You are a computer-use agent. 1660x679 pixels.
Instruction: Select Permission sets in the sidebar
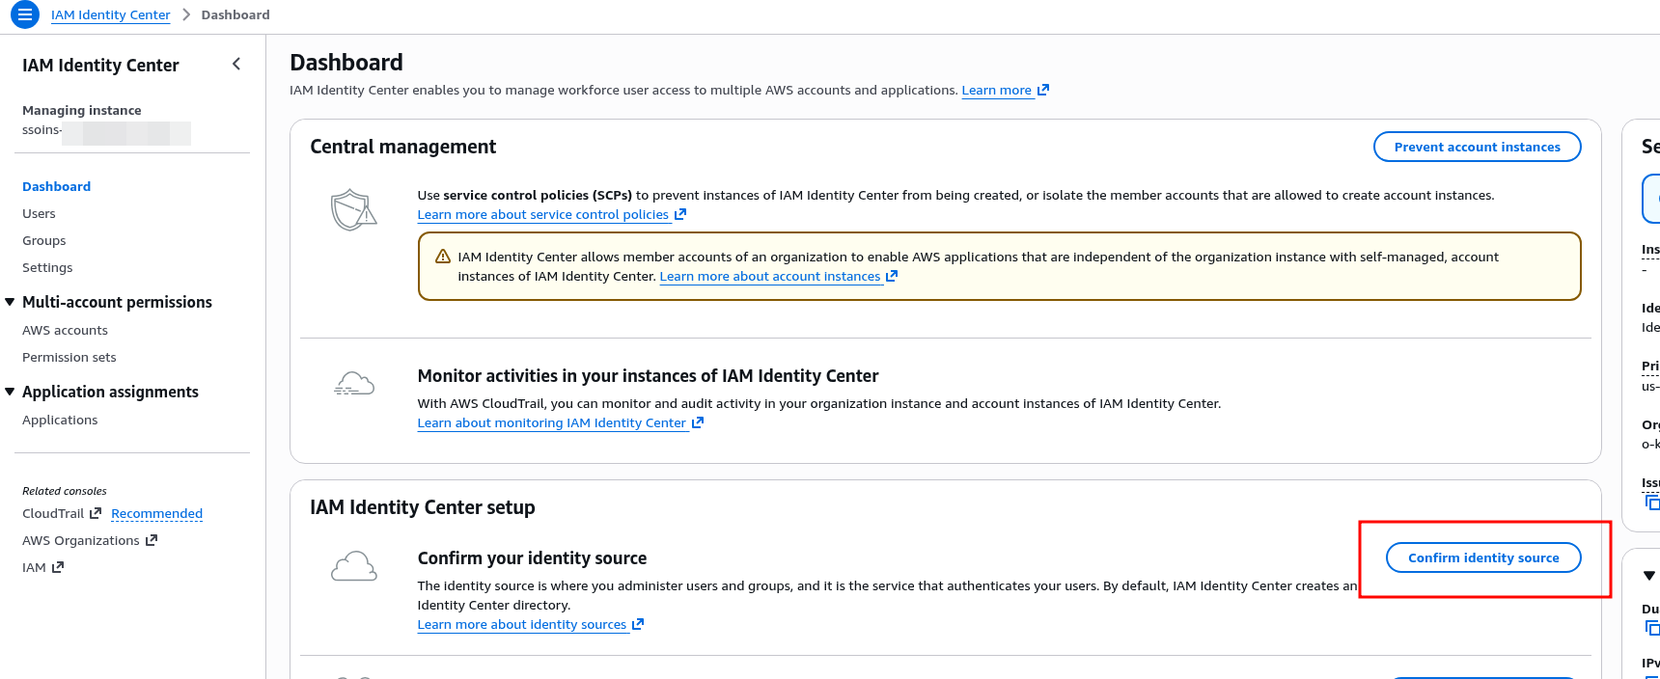coord(69,357)
